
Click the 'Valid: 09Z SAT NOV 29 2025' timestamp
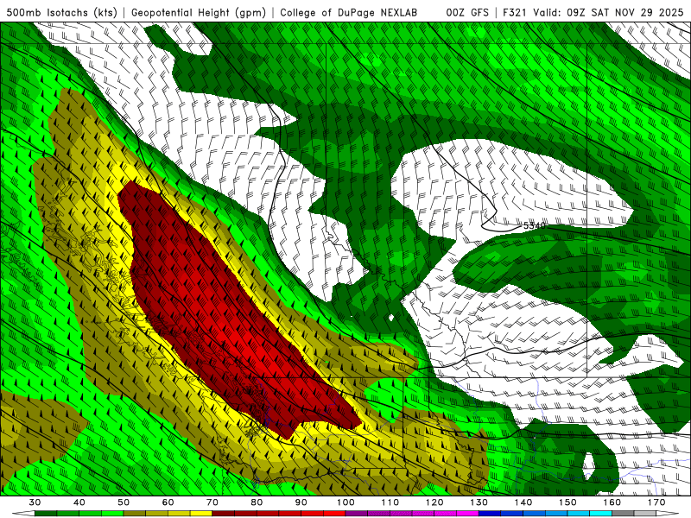608,12
